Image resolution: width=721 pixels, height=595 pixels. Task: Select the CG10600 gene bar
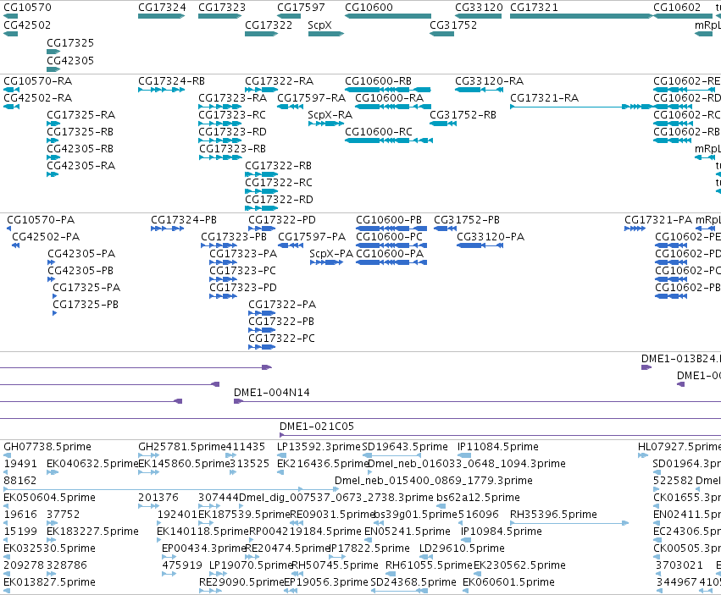click(388, 16)
